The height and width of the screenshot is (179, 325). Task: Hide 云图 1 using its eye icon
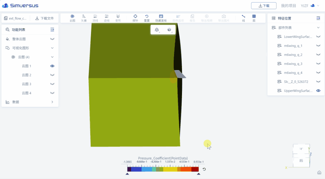(52, 66)
